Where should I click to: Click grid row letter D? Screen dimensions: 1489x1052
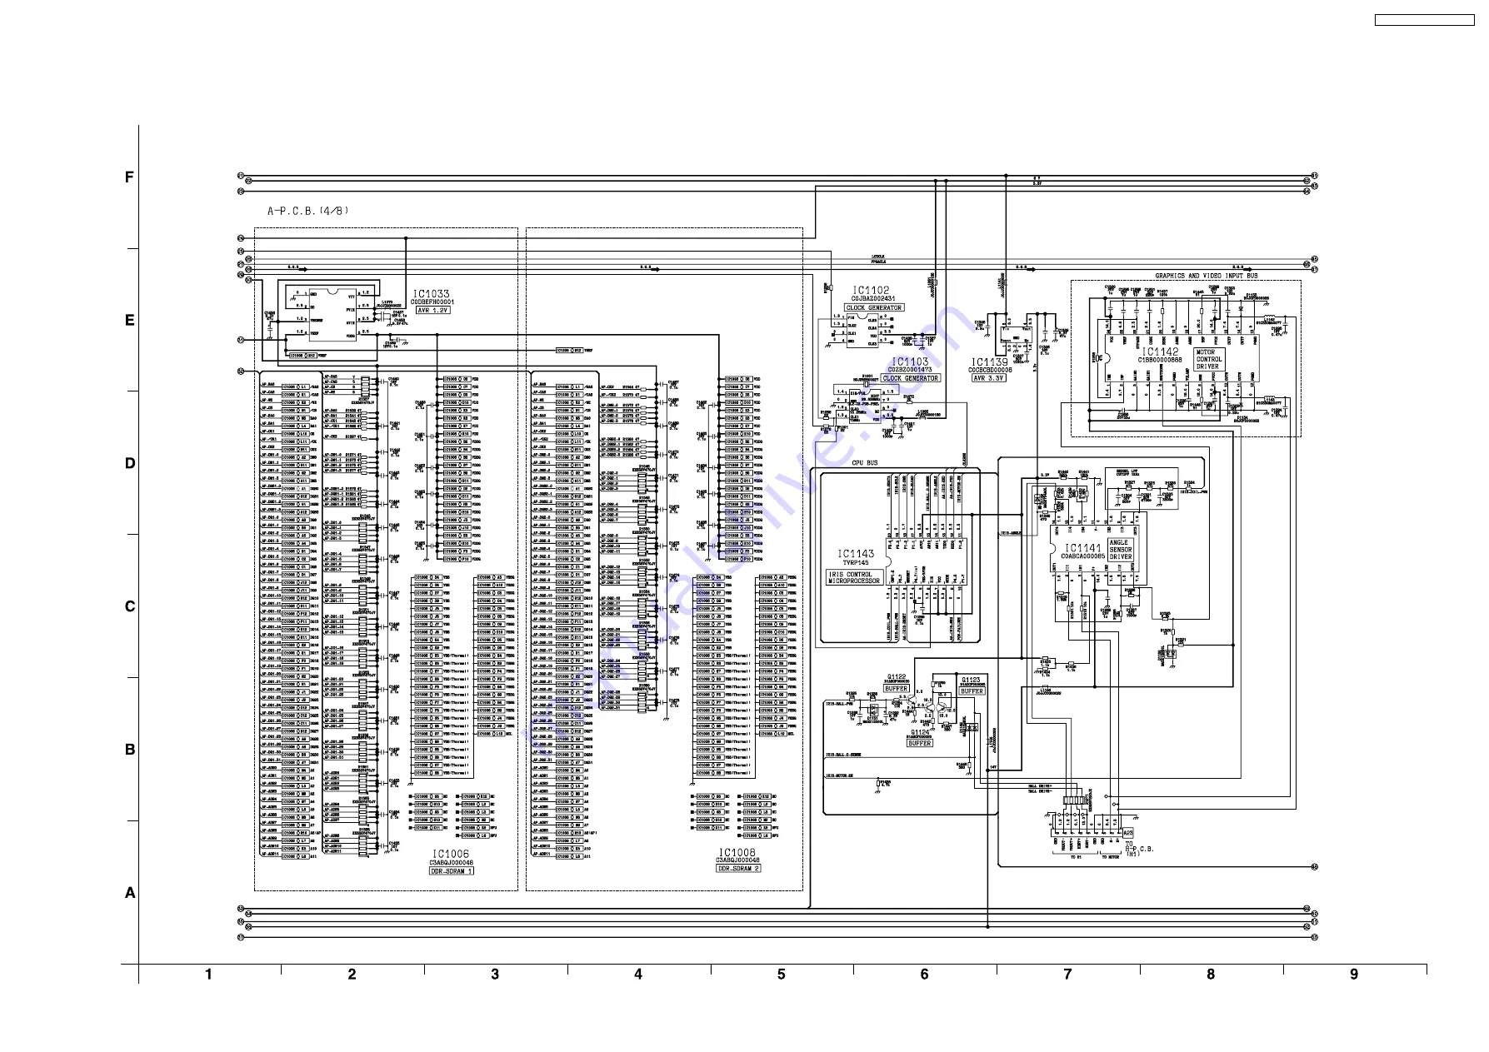point(129,464)
